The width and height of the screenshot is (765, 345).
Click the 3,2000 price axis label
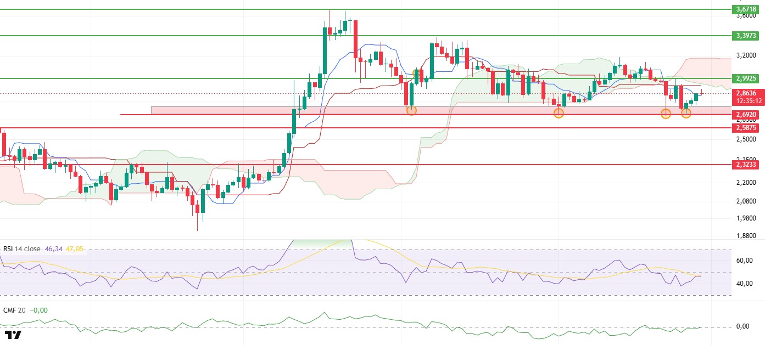pyautogui.click(x=745, y=55)
